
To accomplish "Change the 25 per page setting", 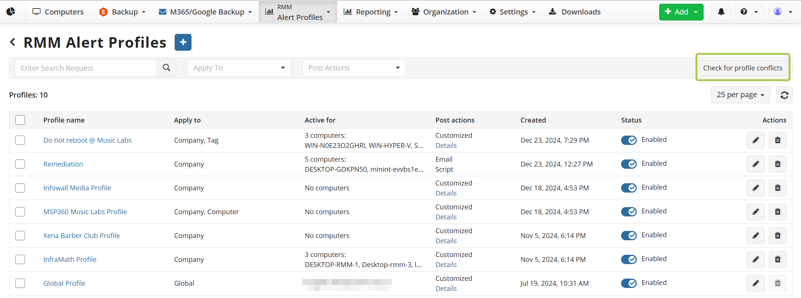I will (x=740, y=95).
